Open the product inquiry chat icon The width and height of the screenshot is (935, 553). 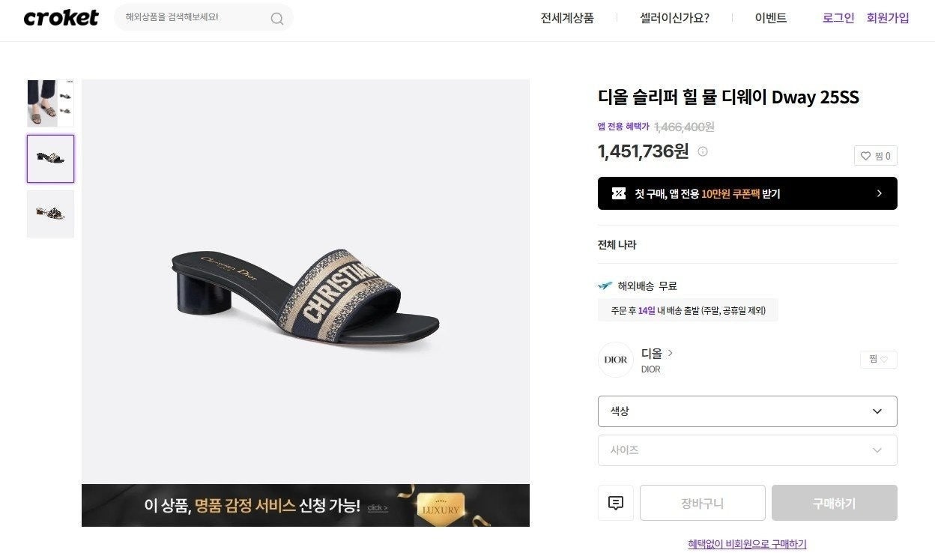coord(616,503)
